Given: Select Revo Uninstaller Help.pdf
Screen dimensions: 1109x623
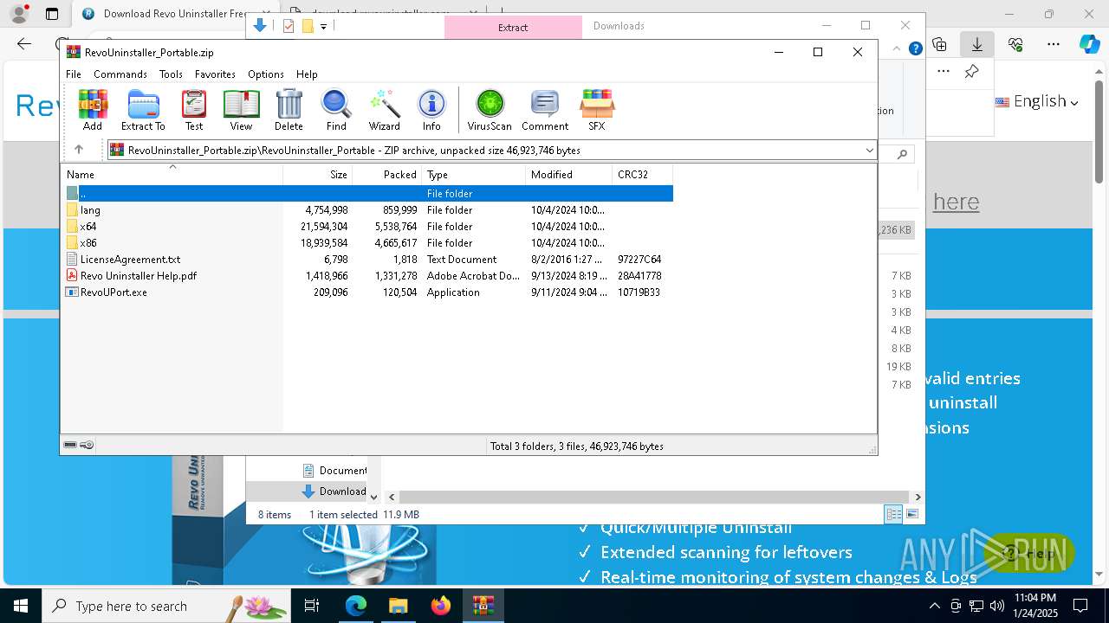Looking at the screenshot, I should coord(369,276).
